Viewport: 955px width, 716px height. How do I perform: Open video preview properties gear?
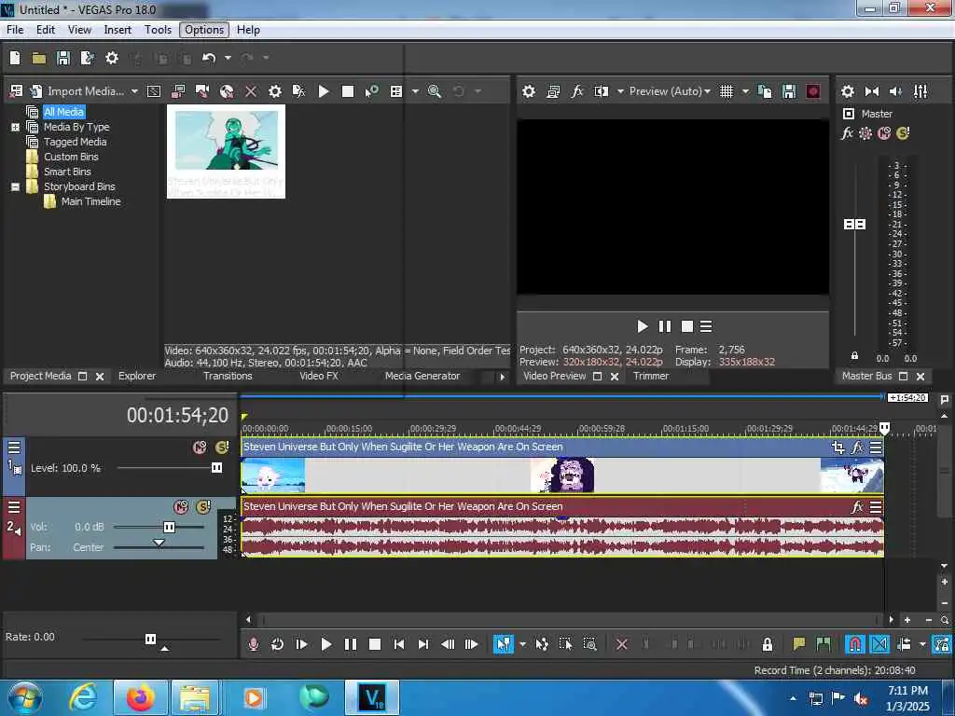pyautogui.click(x=529, y=91)
